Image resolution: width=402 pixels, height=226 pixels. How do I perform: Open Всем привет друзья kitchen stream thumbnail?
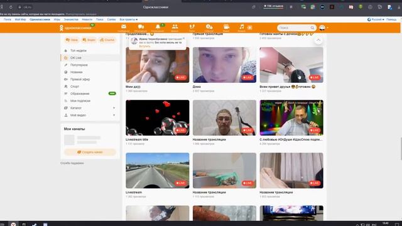pyautogui.click(x=291, y=65)
